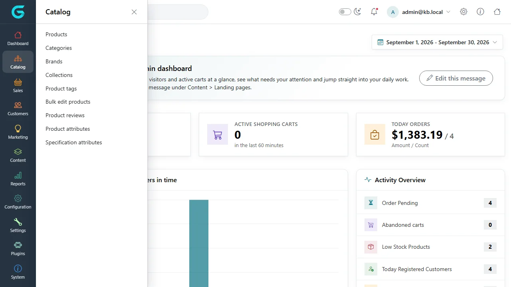This screenshot has width=511, height=287.
Task: Close the Catalog flyout panel
Action: click(x=134, y=12)
